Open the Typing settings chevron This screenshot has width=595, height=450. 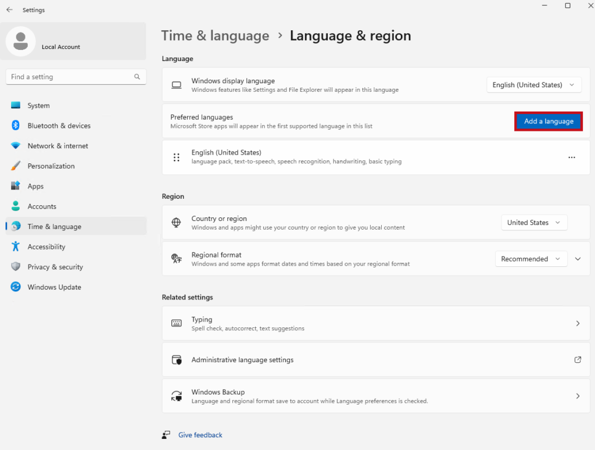coord(578,323)
